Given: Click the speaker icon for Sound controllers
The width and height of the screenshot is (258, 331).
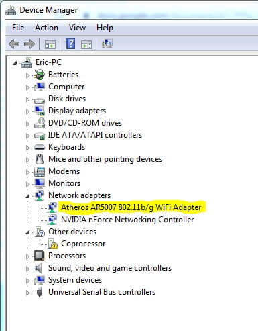Looking at the screenshot, I should [38, 268].
